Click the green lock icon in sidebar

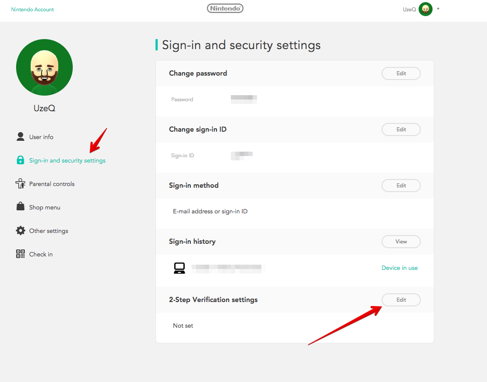[x=20, y=160]
